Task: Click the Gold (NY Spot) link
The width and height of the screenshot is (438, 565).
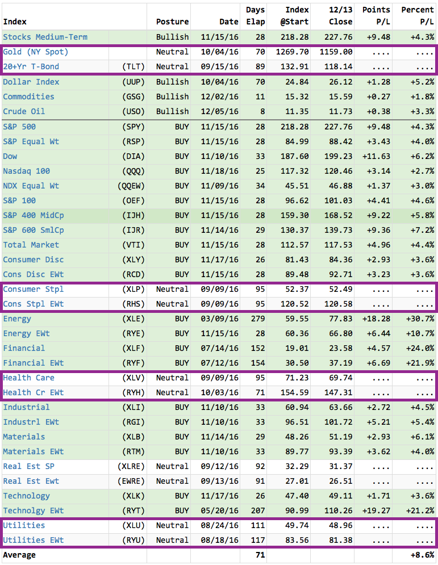Action: [36, 52]
